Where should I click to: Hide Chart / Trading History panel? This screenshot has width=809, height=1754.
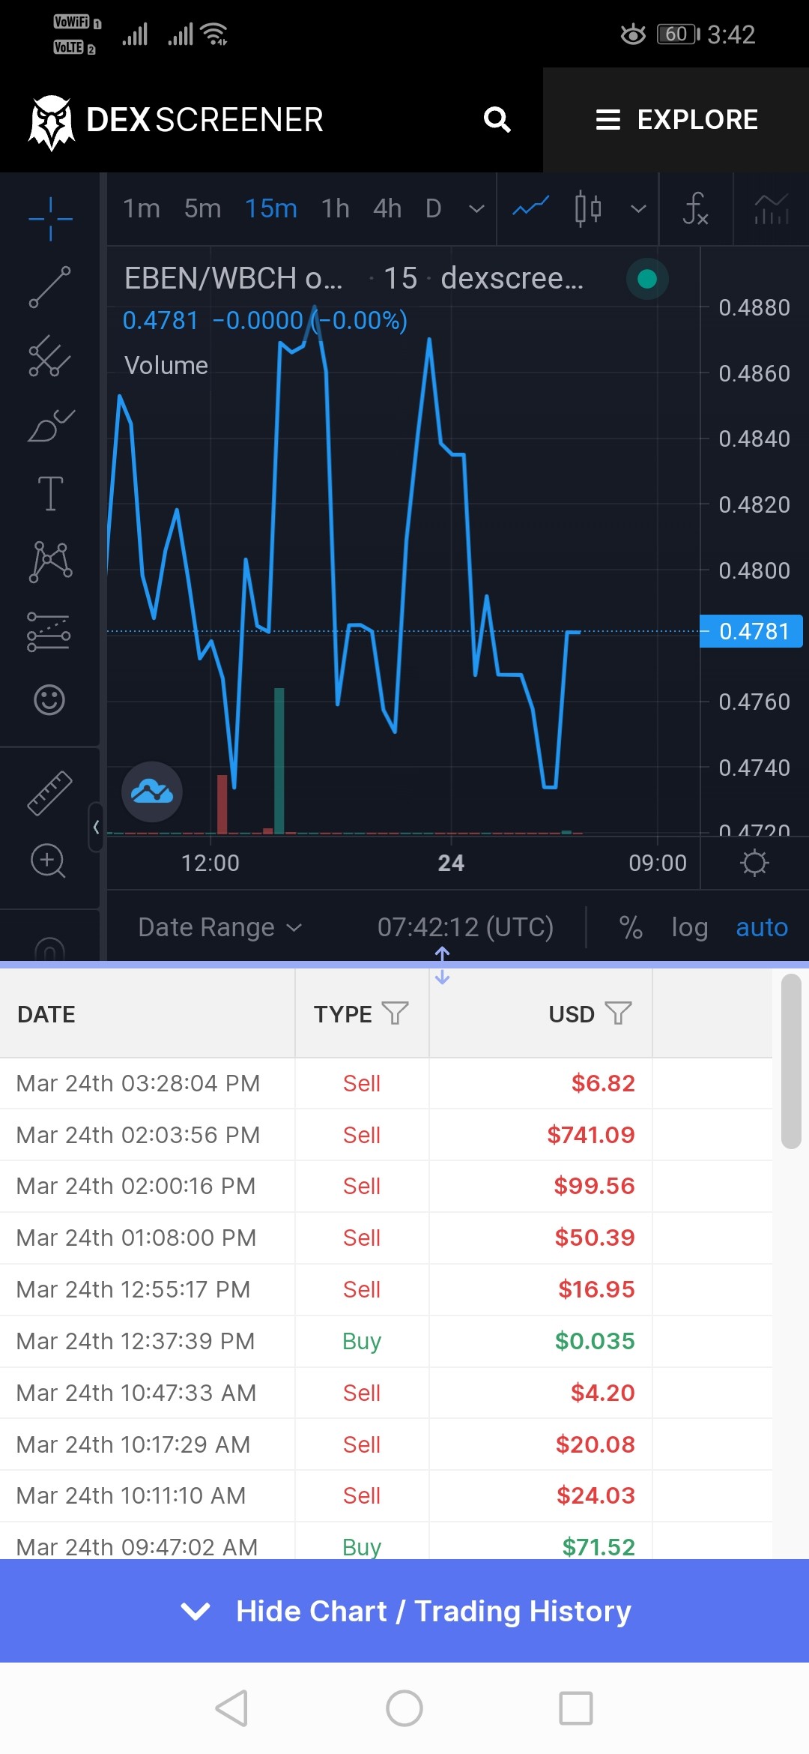click(404, 1611)
